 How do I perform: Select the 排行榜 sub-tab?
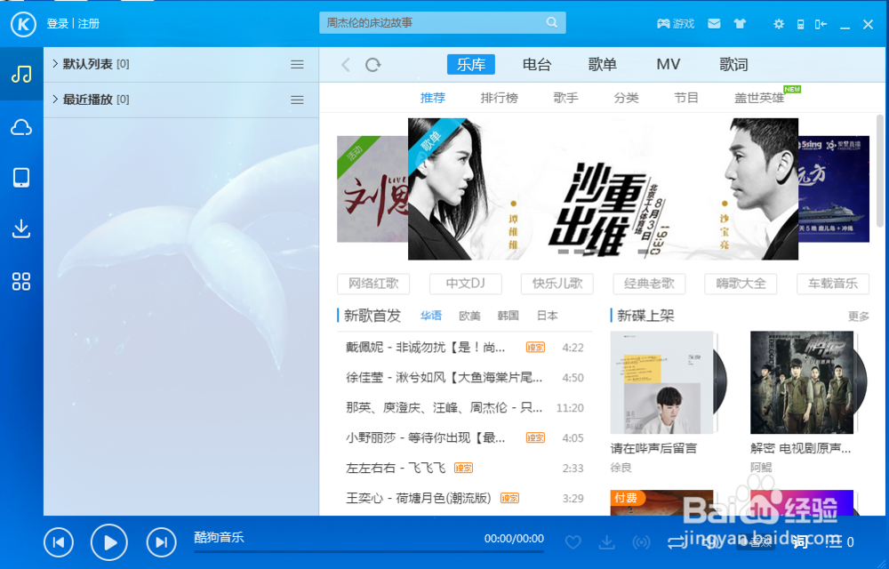(499, 98)
